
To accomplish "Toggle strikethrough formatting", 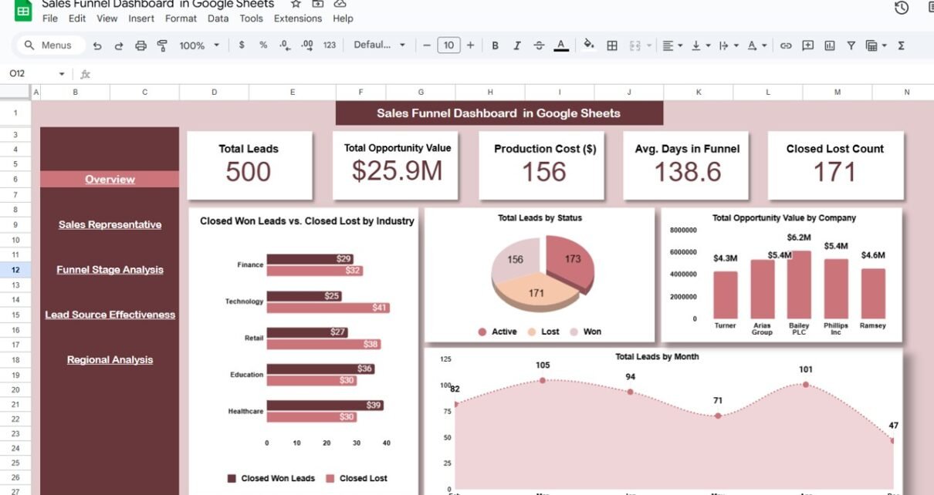I will (x=539, y=45).
